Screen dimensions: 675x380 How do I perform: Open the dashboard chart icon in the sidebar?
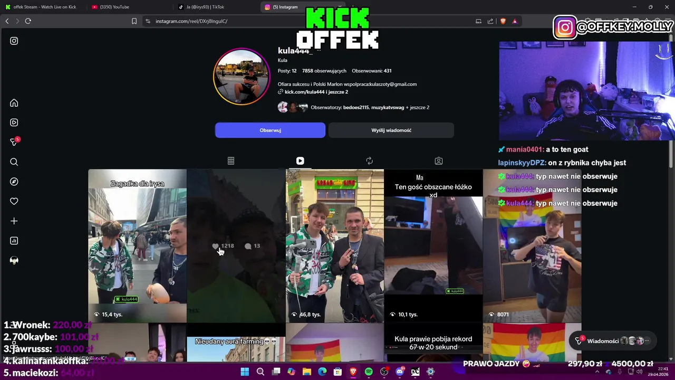coord(14,241)
